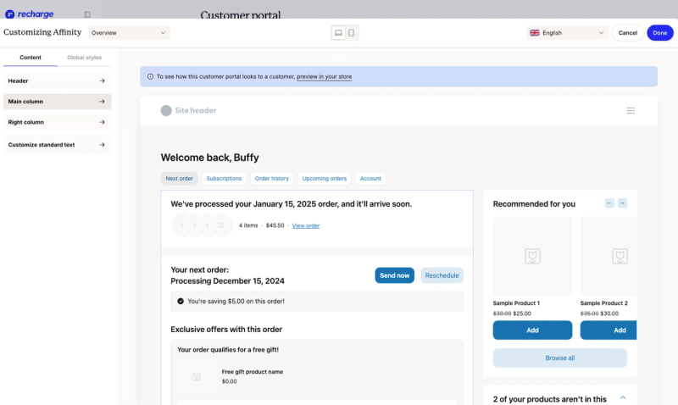Click Processing December 15, 2024 text
Viewport: 678px width, 405px height.
pyautogui.click(x=227, y=281)
